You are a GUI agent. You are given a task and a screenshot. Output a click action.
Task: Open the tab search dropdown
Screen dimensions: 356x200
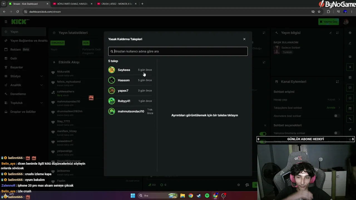pyautogui.click(x=3, y=4)
